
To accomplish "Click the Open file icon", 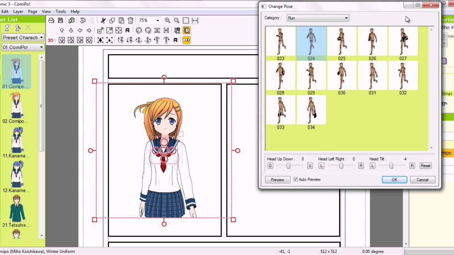I will tap(51, 21).
